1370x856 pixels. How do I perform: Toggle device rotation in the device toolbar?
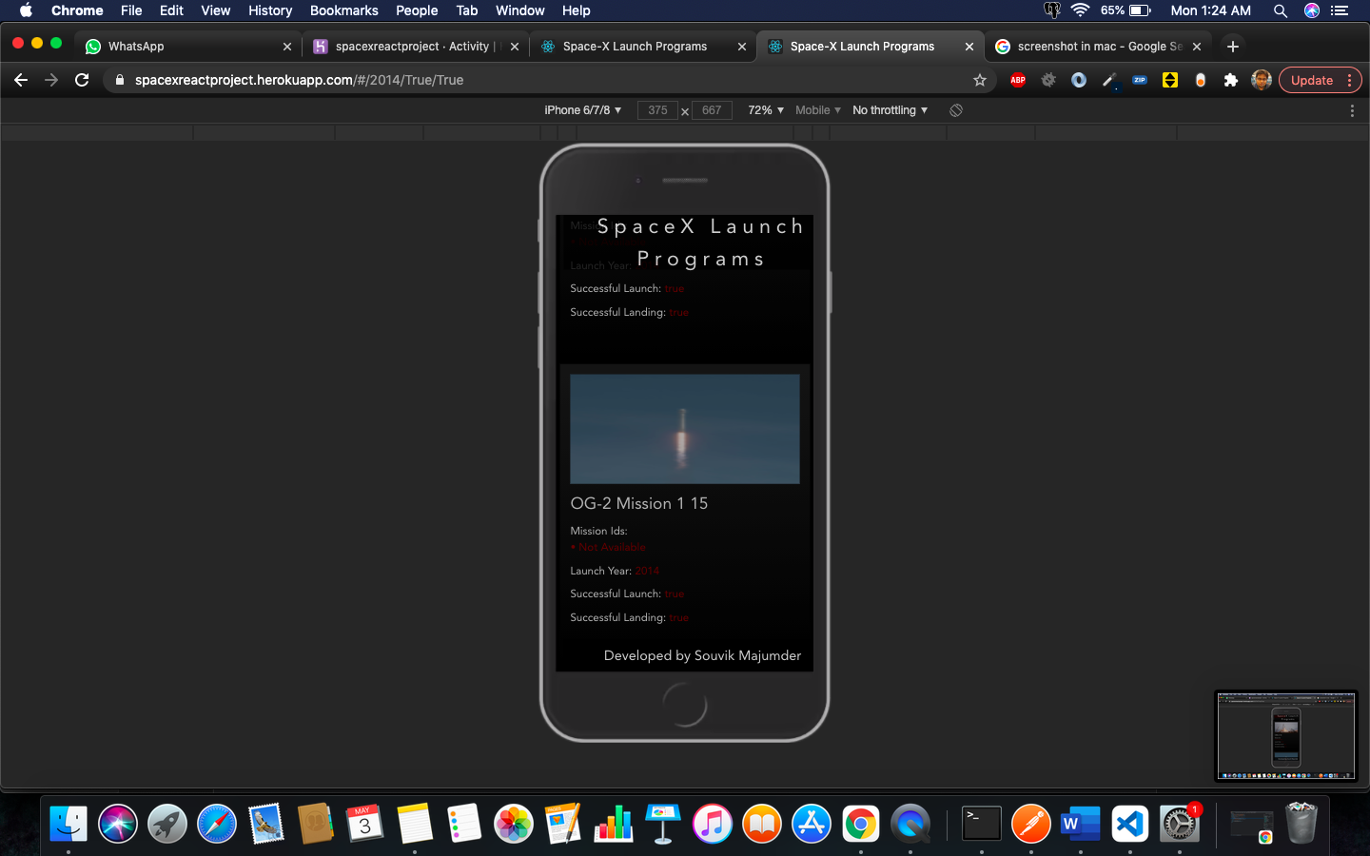pos(956,110)
